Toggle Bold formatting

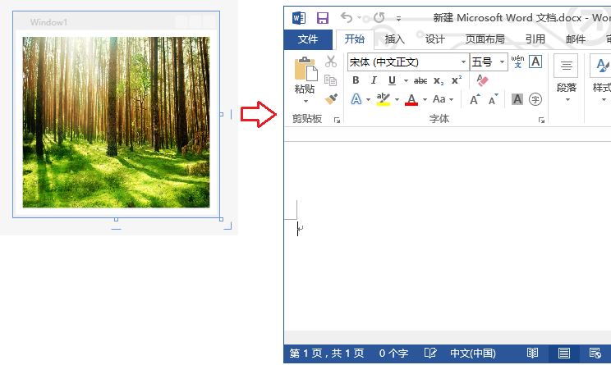point(356,80)
